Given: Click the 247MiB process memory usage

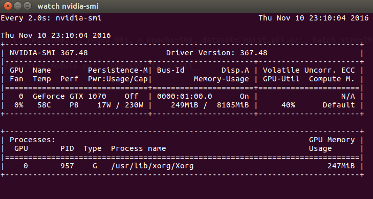Looking at the screenshot, I should (341, 166).
